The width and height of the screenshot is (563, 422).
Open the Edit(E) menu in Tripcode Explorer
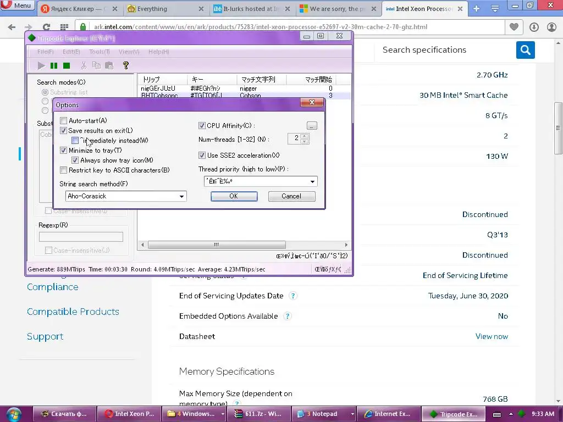71,52
